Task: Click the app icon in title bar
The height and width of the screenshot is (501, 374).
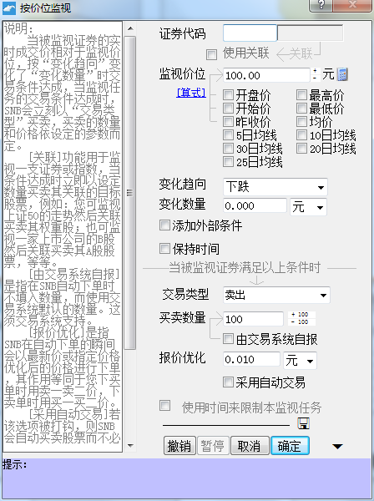Action: tap(8, 8)
